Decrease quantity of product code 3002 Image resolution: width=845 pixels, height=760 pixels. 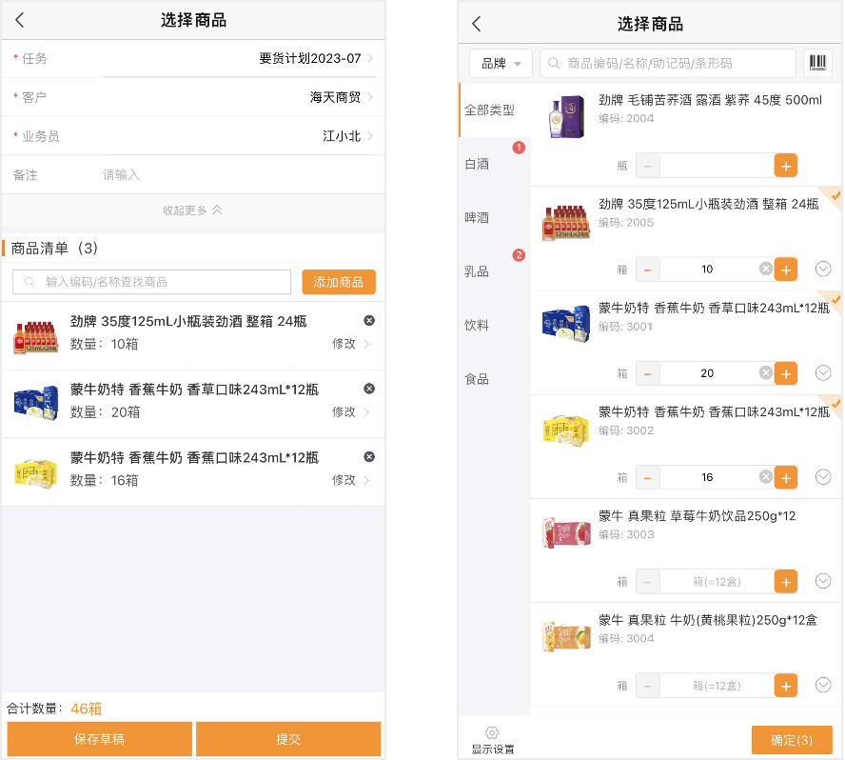click(648, 477)
